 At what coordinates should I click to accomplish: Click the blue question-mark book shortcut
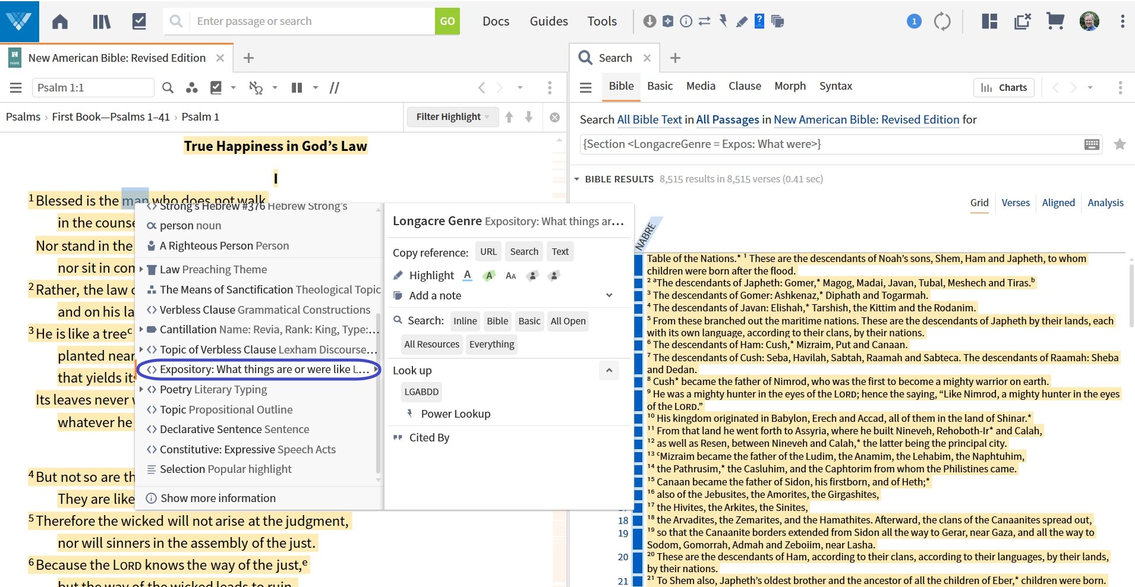pos(759,21)
